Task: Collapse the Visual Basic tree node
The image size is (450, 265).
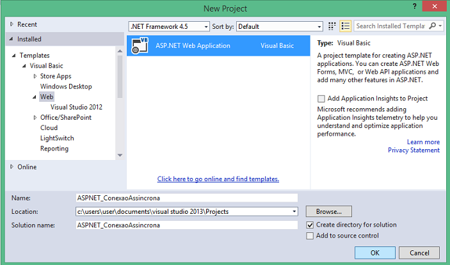Action: pyautogui.click(x=24, y=66)
